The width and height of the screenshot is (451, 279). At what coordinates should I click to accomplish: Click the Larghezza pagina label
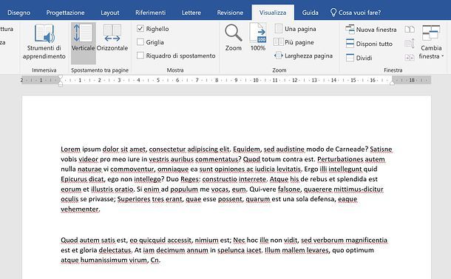308,56
